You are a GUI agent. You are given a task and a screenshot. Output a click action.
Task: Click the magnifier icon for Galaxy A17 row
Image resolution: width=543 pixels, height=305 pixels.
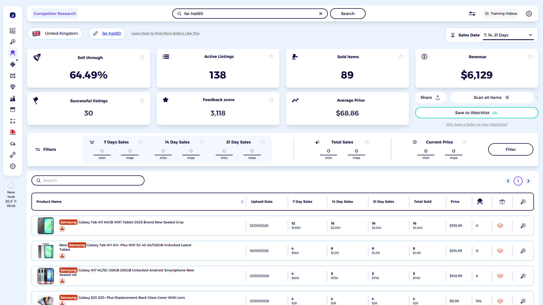coord(523,276)
